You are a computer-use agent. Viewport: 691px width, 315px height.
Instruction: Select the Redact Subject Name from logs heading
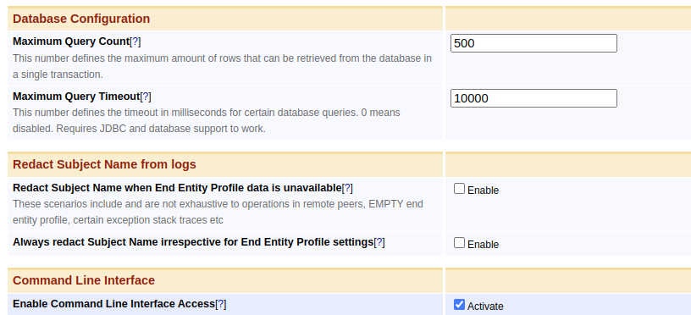(x=104, y=165)
